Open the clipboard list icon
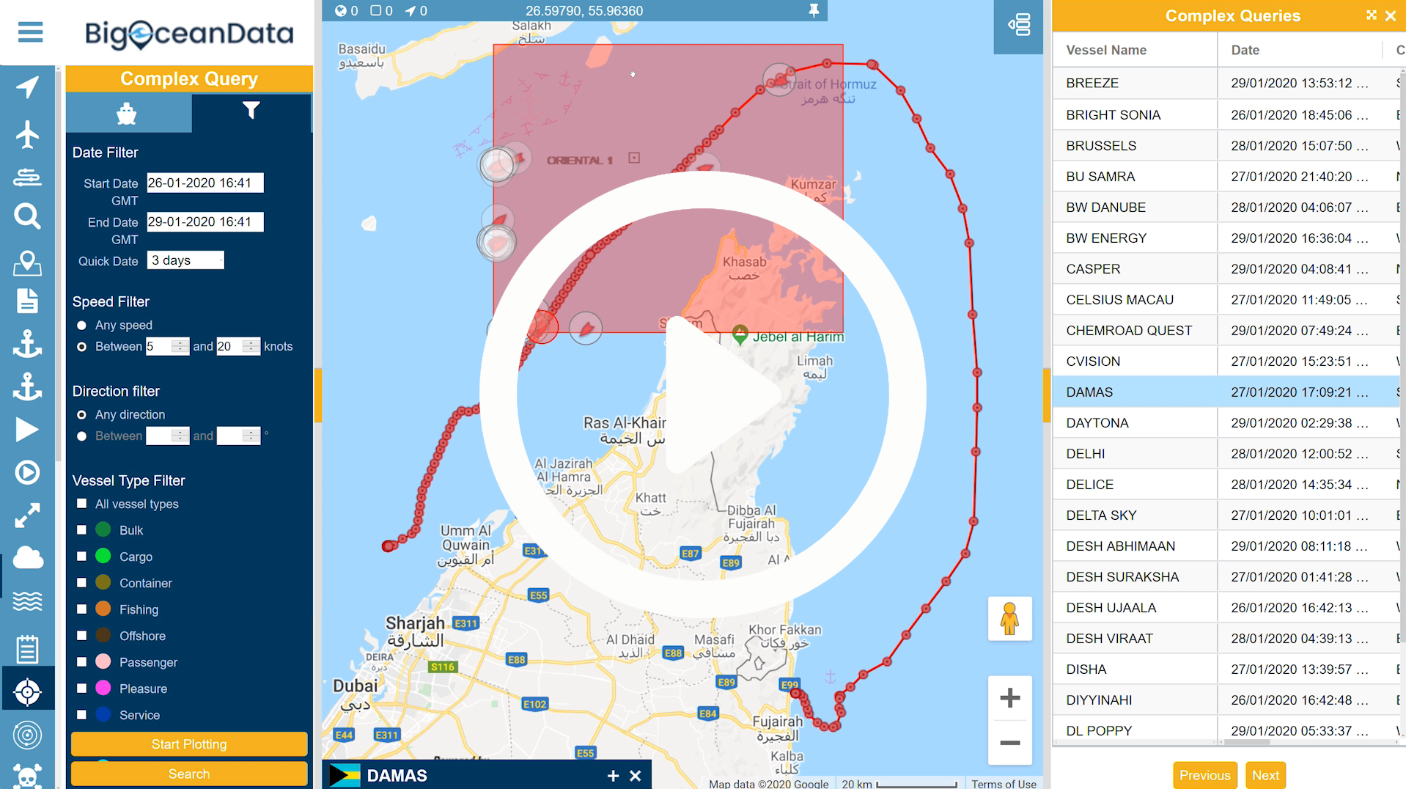Image resolution: width=1406 pixels, height=789 pixels. pyautogui.click(x=27, y=649)
